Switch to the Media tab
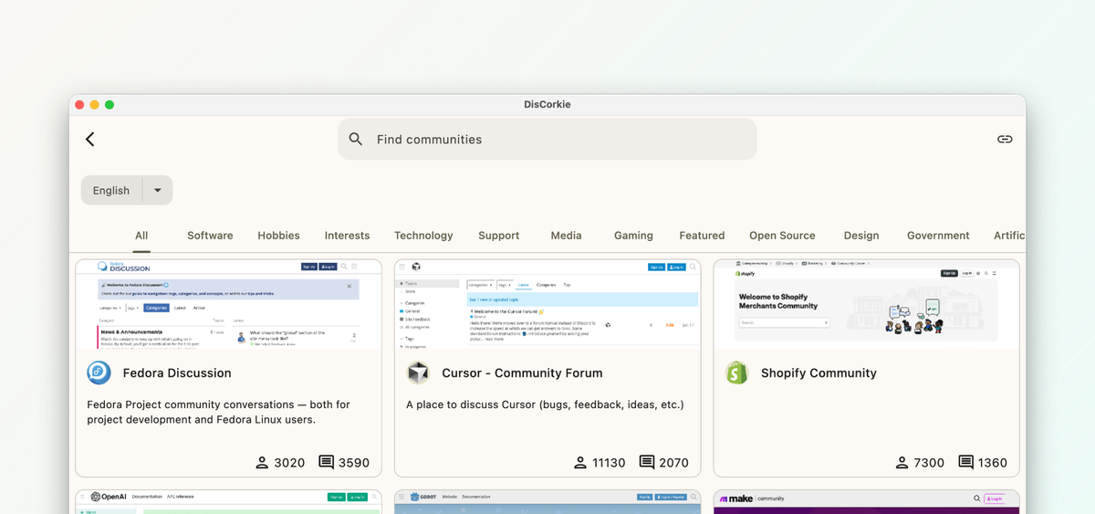This screenshot has width=1095, height=514. (x=566, y=236)
